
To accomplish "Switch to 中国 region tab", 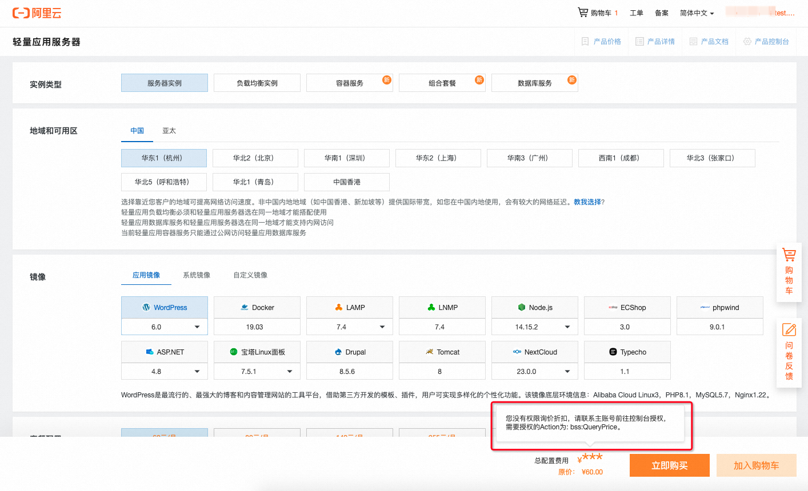I will pos(137,131).
